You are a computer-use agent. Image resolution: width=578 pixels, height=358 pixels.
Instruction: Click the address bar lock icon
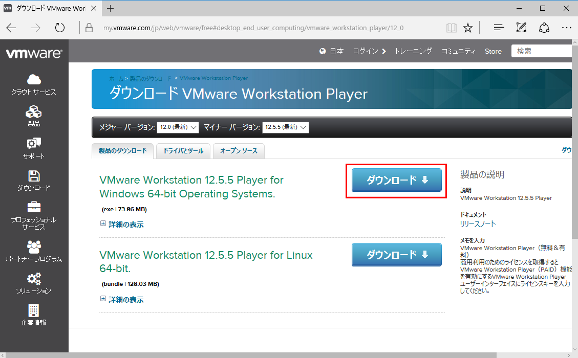[89, 28]
